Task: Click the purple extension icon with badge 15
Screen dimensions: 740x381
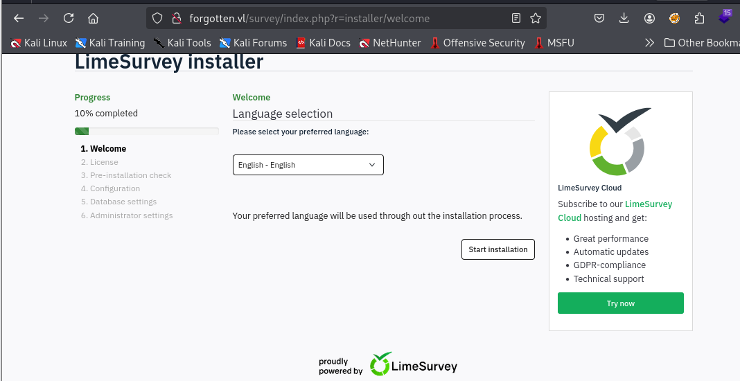Action: coord(725,17)
